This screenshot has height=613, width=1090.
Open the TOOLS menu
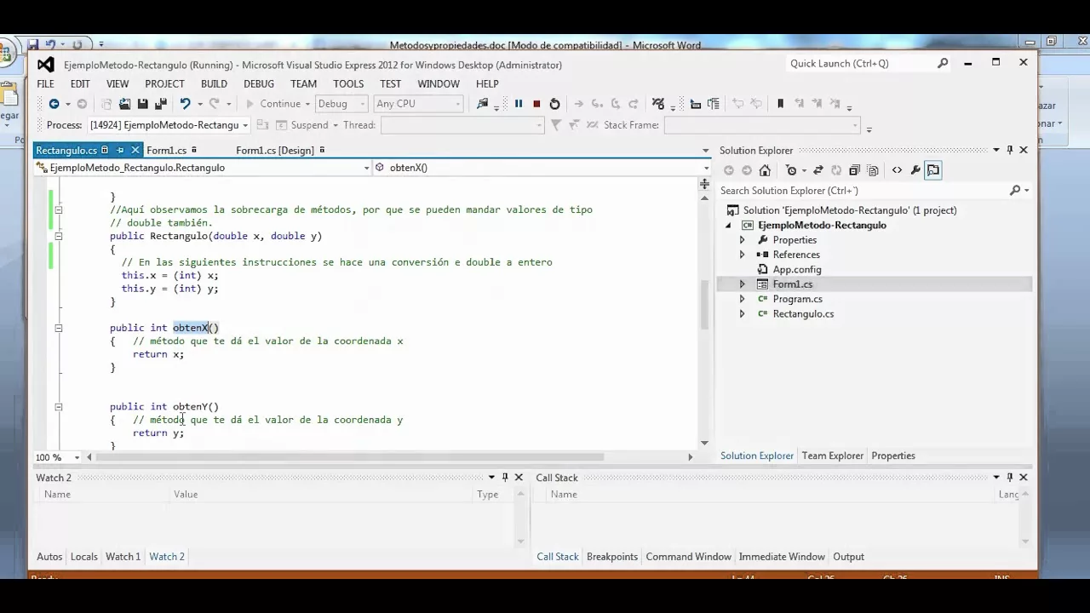(x=348, y=83)
